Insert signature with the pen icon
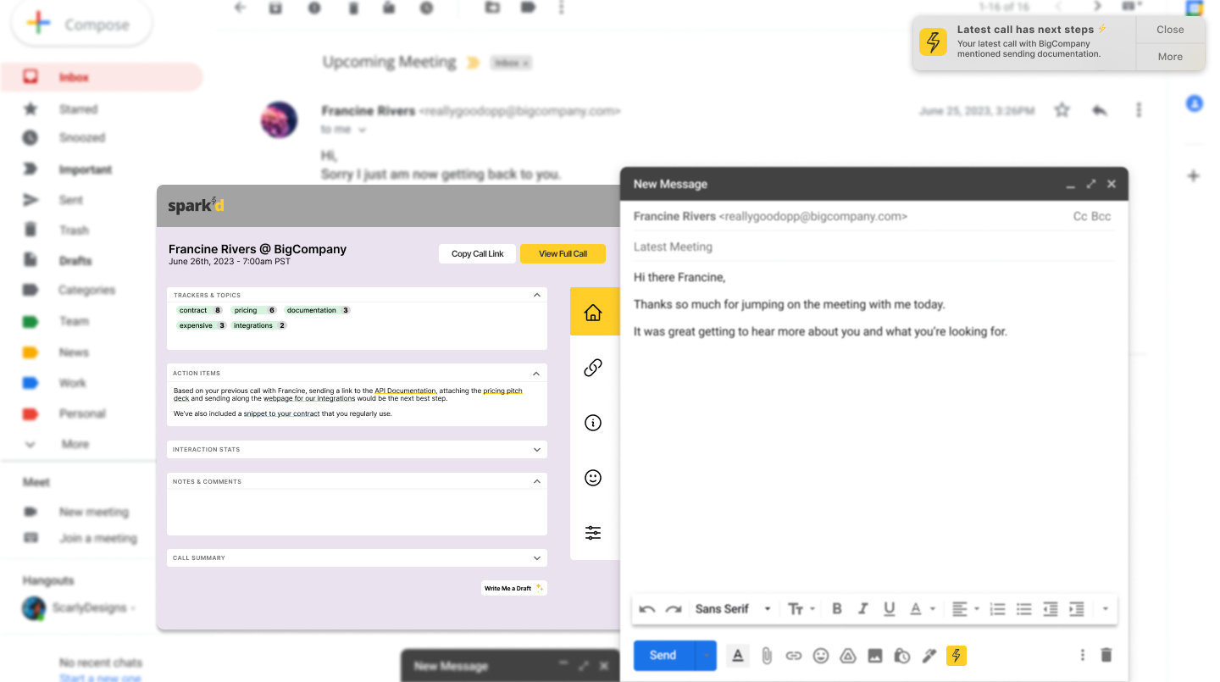 [929, 655]
